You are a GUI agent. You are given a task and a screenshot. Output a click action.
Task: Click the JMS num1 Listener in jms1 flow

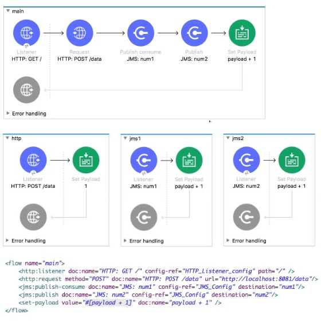pyautogui.click(x=143, y=160)
